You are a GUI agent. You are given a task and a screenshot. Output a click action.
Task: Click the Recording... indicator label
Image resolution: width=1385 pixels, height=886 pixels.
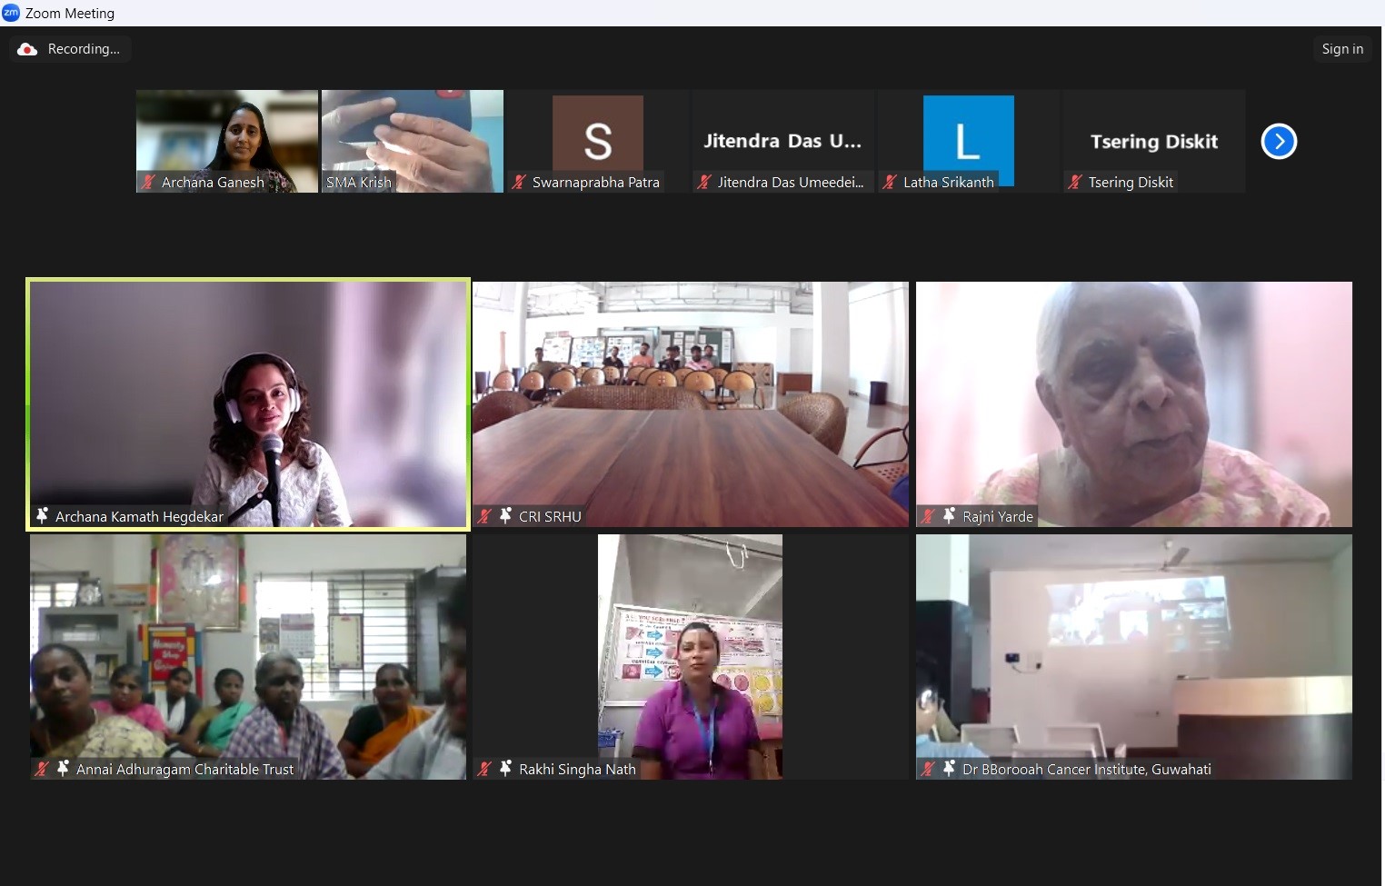pyautogui.click(x=84, y=49)
